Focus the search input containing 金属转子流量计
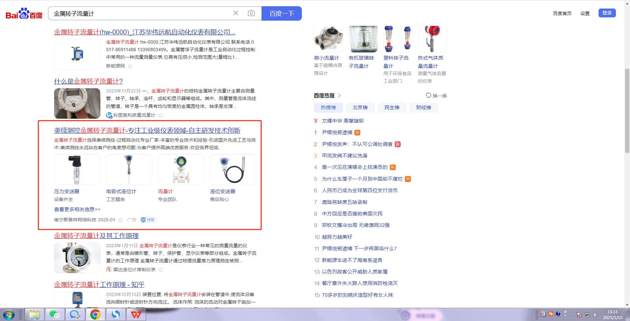The width and height of the screenshot is (630, 321). pos(141,13)
